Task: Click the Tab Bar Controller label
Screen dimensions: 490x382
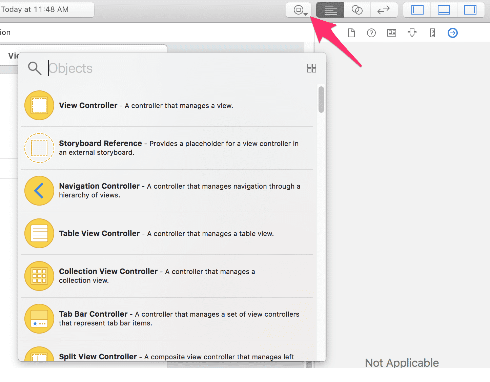Action: (93, 314)
